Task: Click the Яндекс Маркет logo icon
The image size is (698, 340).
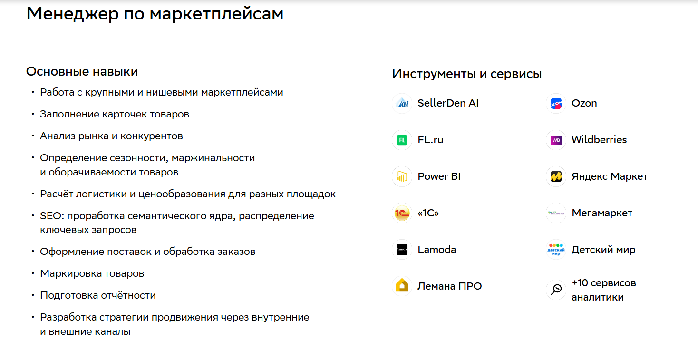Action: coord(556,176)
